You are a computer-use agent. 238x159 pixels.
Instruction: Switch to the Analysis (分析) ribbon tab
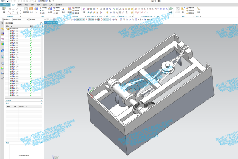pos(32,5)
